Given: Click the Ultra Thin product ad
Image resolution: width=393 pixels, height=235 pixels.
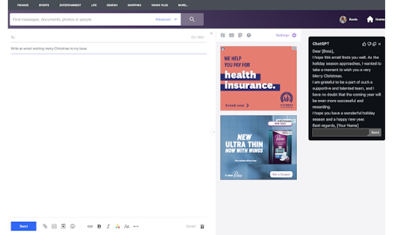Looking at the screenshot, I should click(x=258, y=147).
